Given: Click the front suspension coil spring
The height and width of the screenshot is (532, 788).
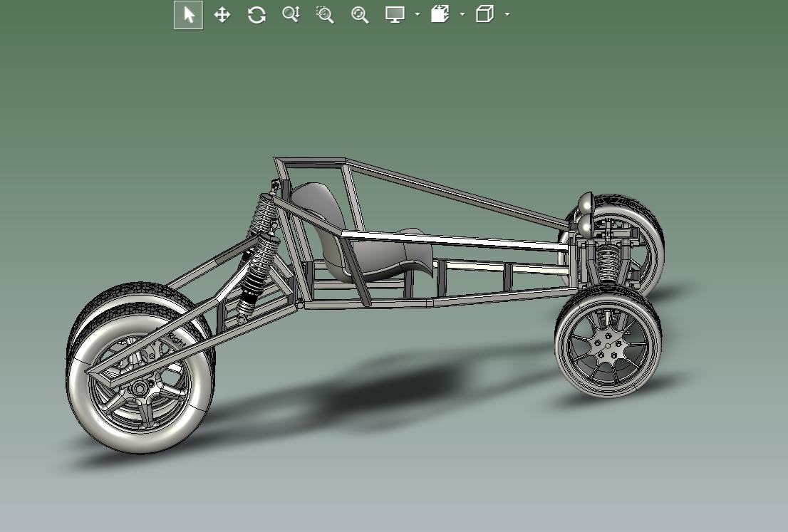Looking at the screenshot, I should tap(607, 262).
